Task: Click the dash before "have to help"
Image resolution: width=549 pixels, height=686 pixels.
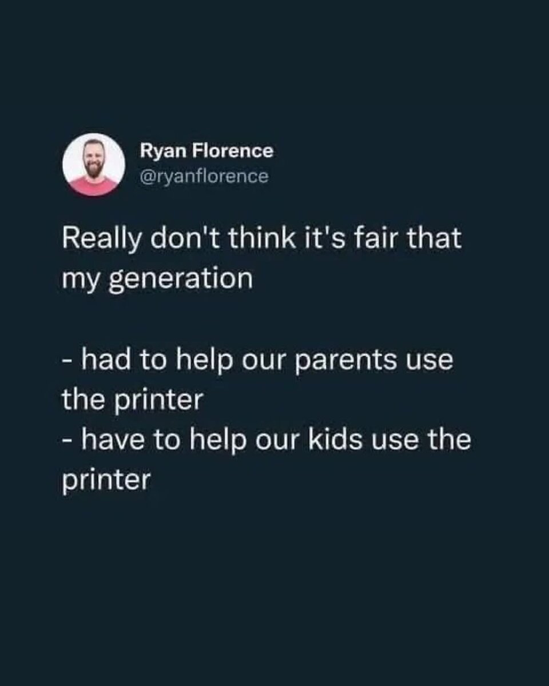Action: (x=67, y=442)
